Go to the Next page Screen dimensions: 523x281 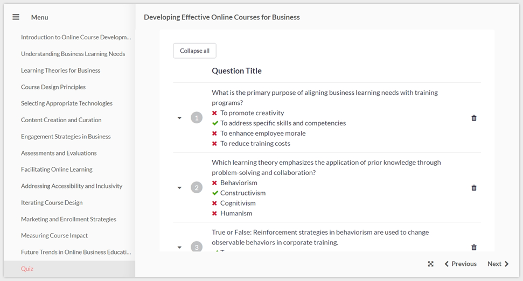(x=498, y=264)
